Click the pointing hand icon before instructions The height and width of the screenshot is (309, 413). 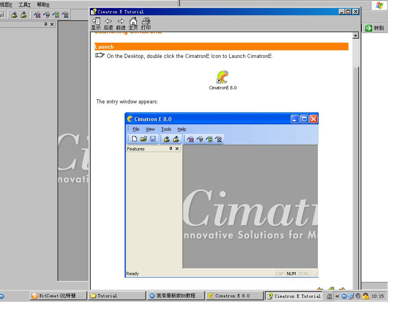(100, 55)
